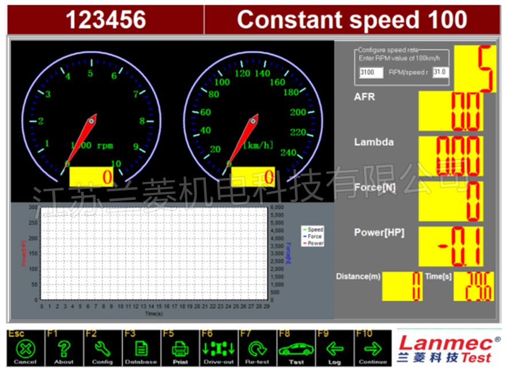The width and height of the screenshot is (508, 372).
Task: Open the About help icon
Action: tap(64, 348)
